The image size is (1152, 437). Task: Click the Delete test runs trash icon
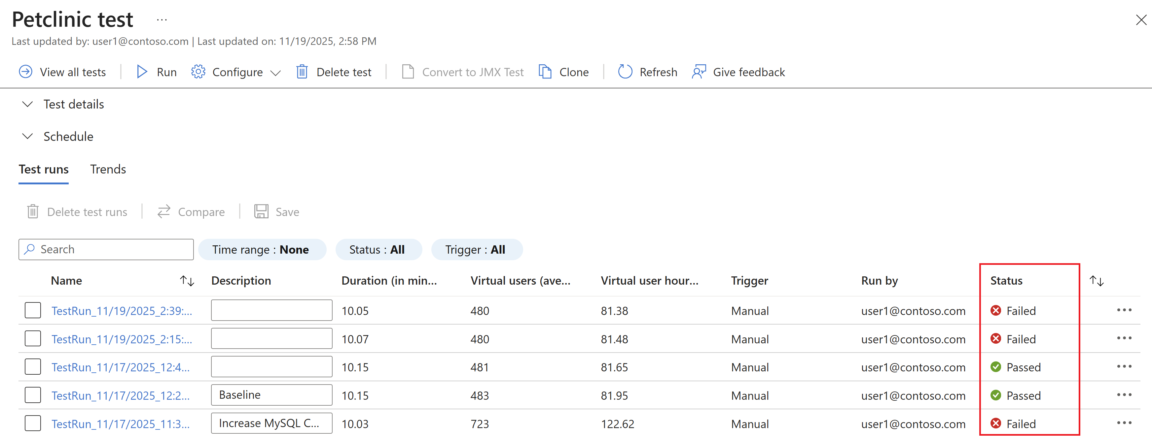33,212
